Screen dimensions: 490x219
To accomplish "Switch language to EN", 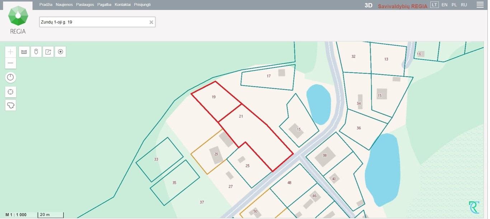I will click(444, 5).
